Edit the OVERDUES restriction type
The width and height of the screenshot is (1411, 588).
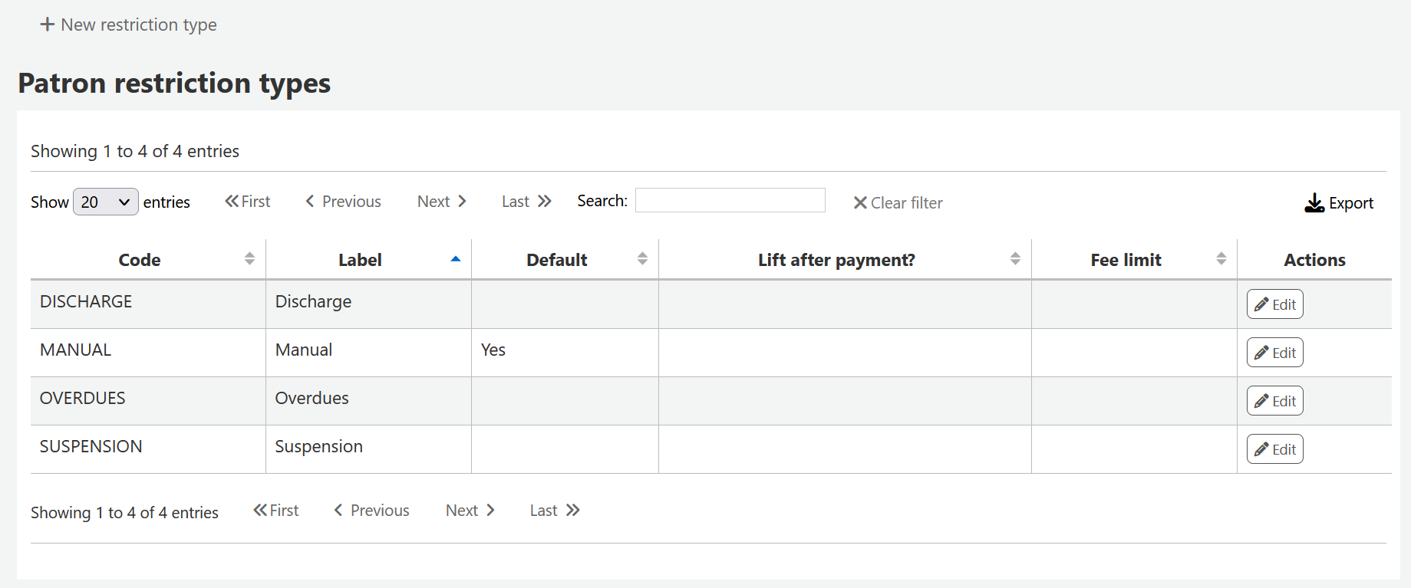click(1275, 401)
